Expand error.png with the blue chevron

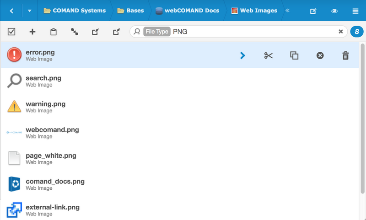(x=242, y=55)
